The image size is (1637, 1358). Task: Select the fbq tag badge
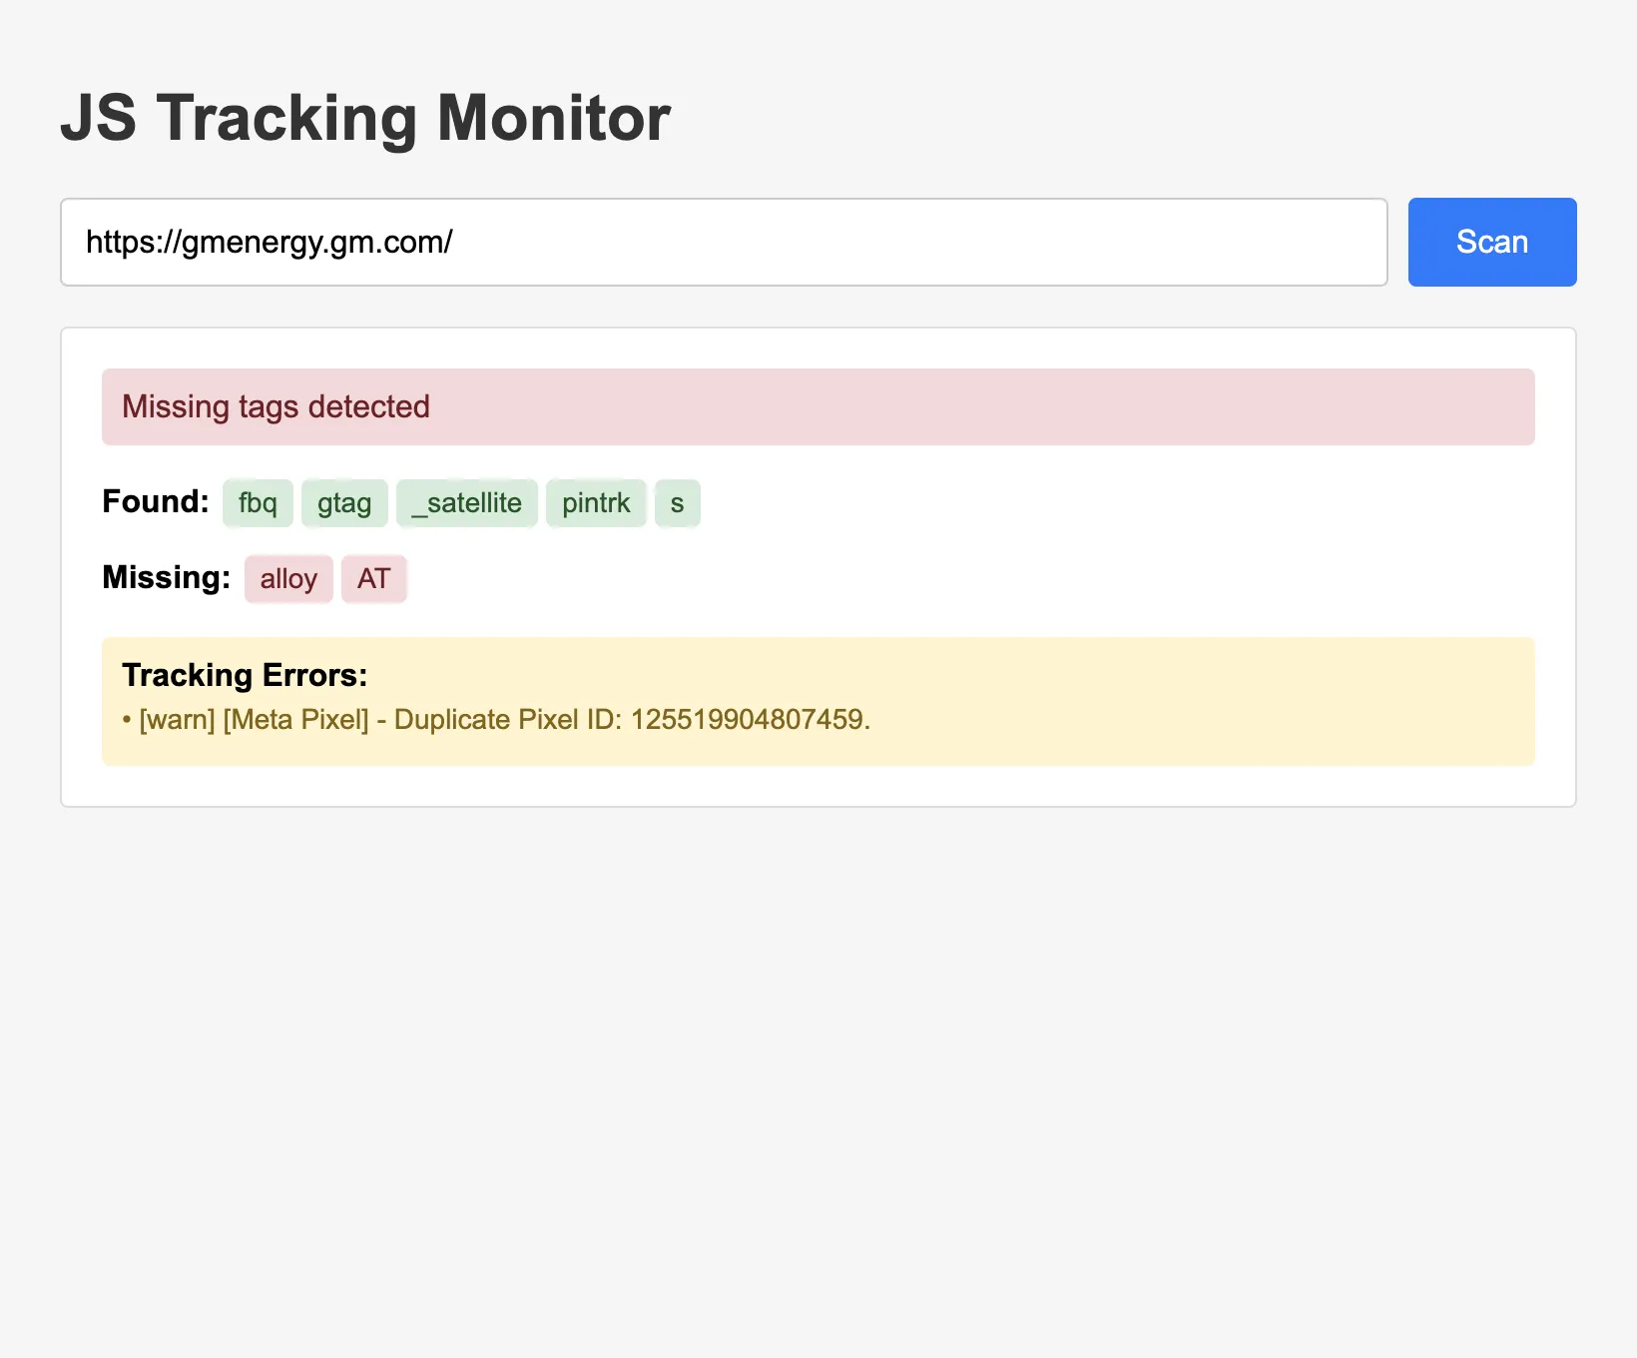point(257,503)
